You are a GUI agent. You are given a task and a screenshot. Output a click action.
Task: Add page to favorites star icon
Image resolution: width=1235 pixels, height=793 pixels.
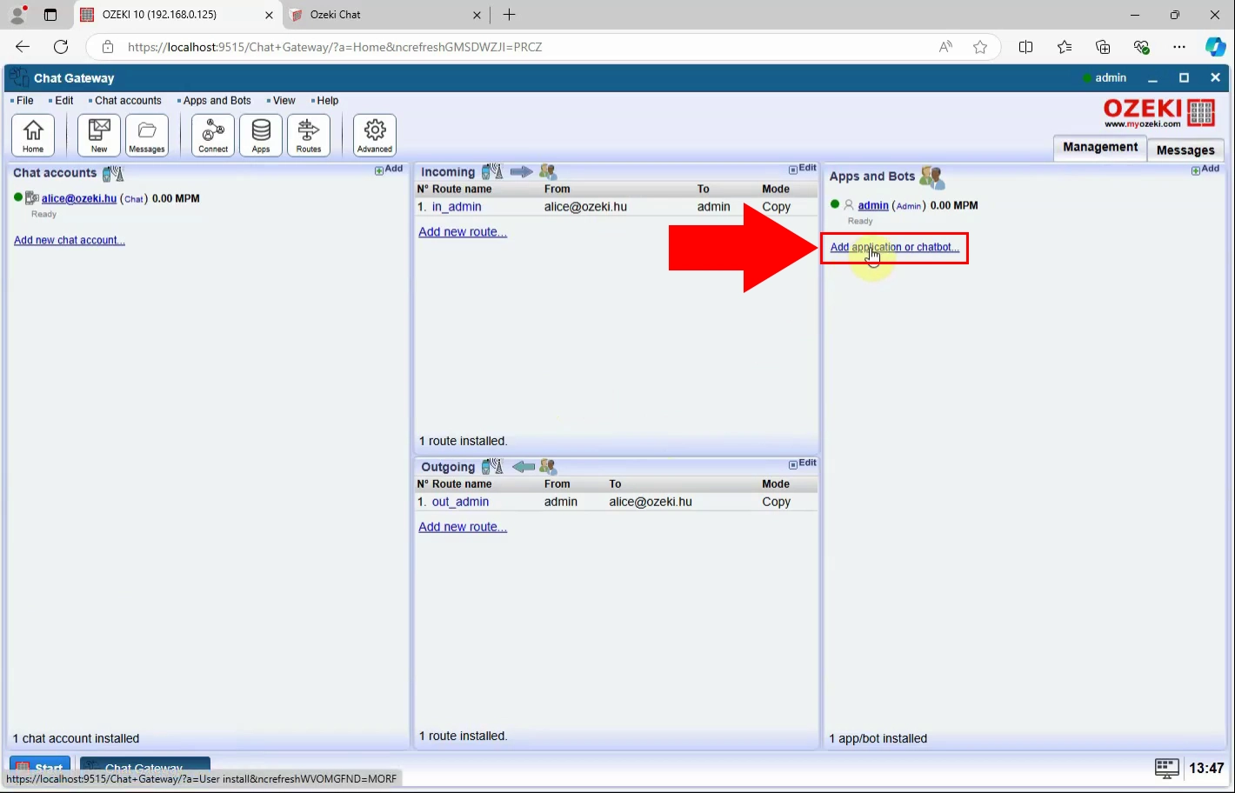980,47
